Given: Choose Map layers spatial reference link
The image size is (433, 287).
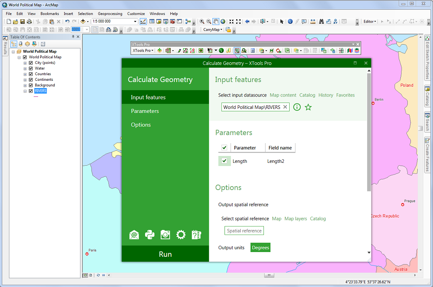Looking at the screenshot, I should (296, 219).
